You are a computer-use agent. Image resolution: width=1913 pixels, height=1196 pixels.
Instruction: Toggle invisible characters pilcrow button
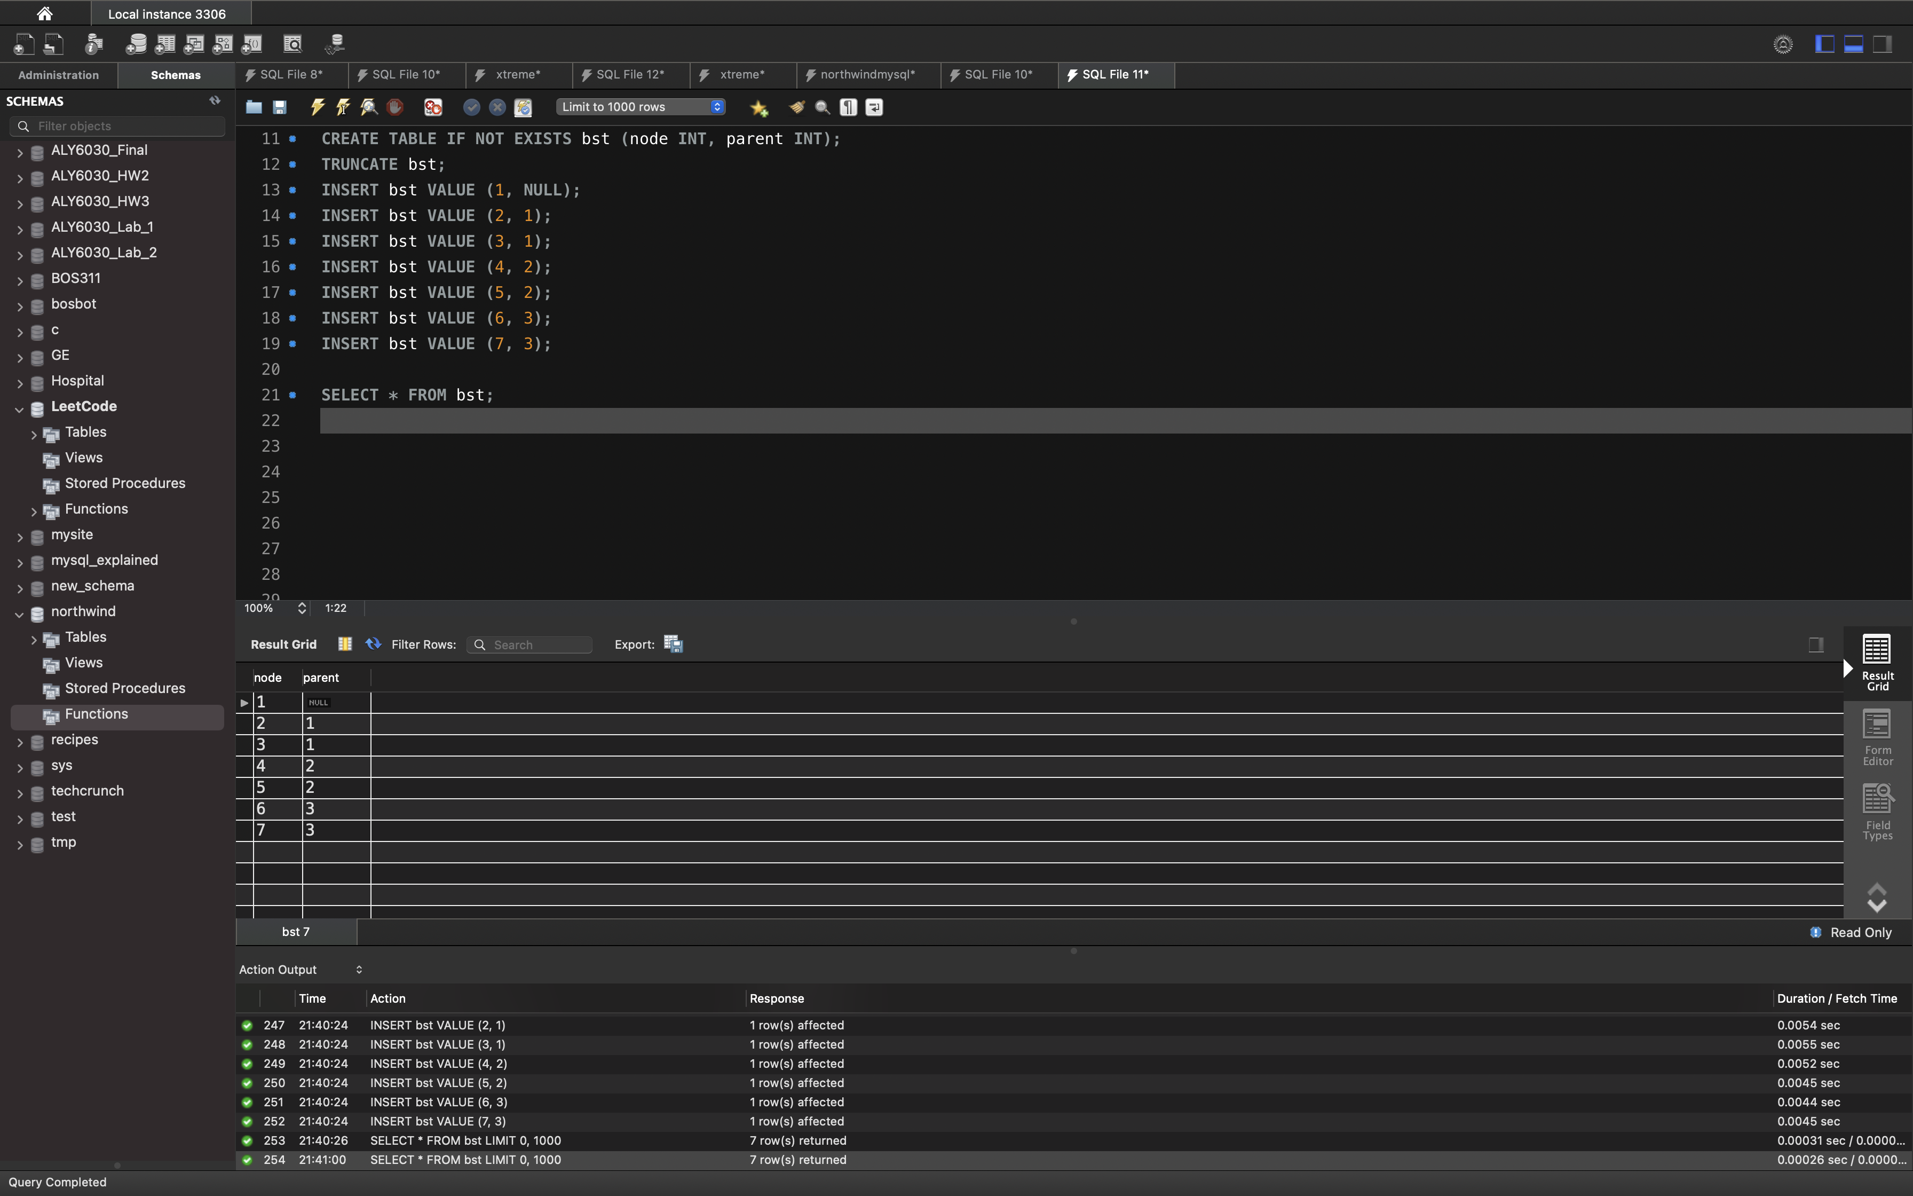pyautogui.click(x=848, y=107)
